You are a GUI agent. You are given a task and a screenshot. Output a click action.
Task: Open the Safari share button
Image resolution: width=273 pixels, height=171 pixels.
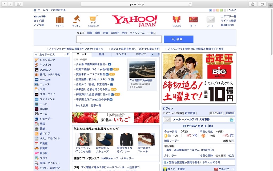(x=253, y=4)
